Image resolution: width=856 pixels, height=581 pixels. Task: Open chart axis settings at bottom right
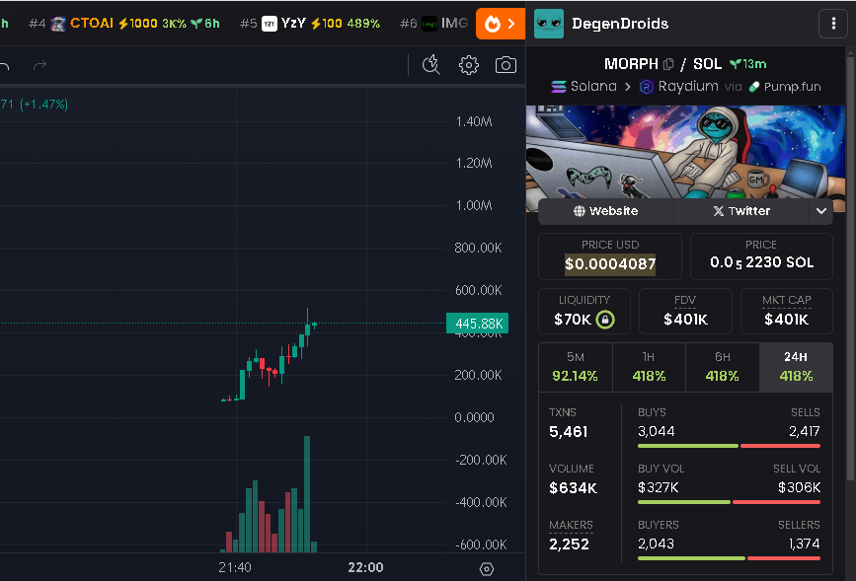click(x=487, y=569)
